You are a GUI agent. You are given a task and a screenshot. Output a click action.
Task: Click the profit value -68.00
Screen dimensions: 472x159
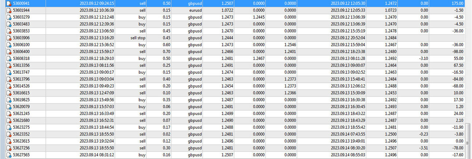point(457,86)
